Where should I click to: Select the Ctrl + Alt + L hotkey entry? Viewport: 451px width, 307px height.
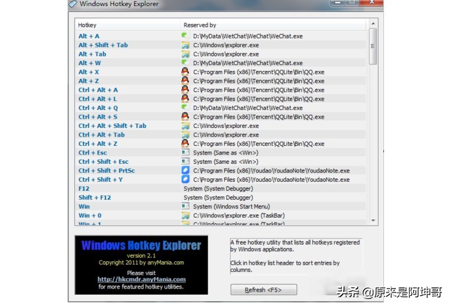tap(97, 99)
